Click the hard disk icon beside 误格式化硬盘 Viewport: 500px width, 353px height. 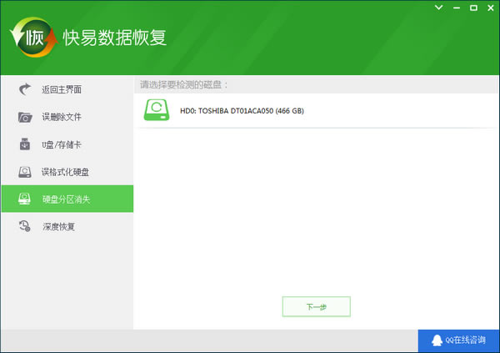coord(25,172)
